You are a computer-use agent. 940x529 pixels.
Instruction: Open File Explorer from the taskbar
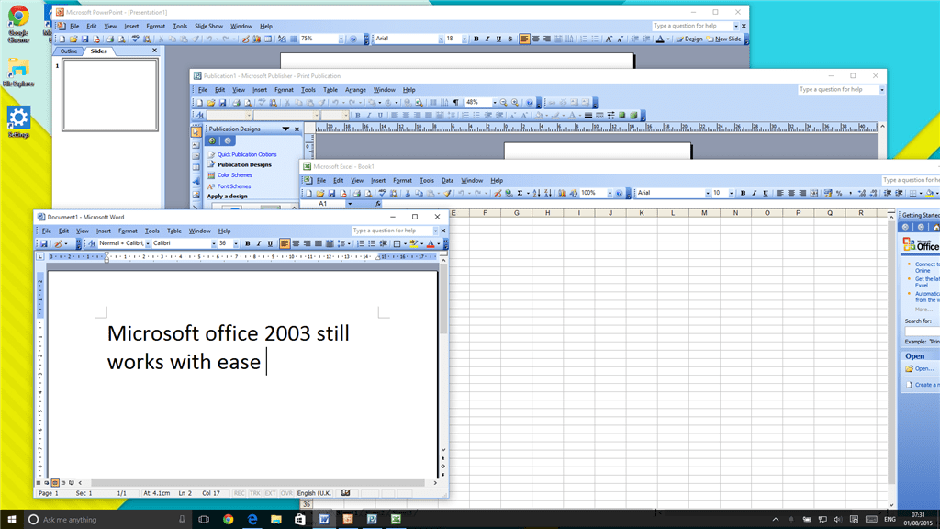275,520
